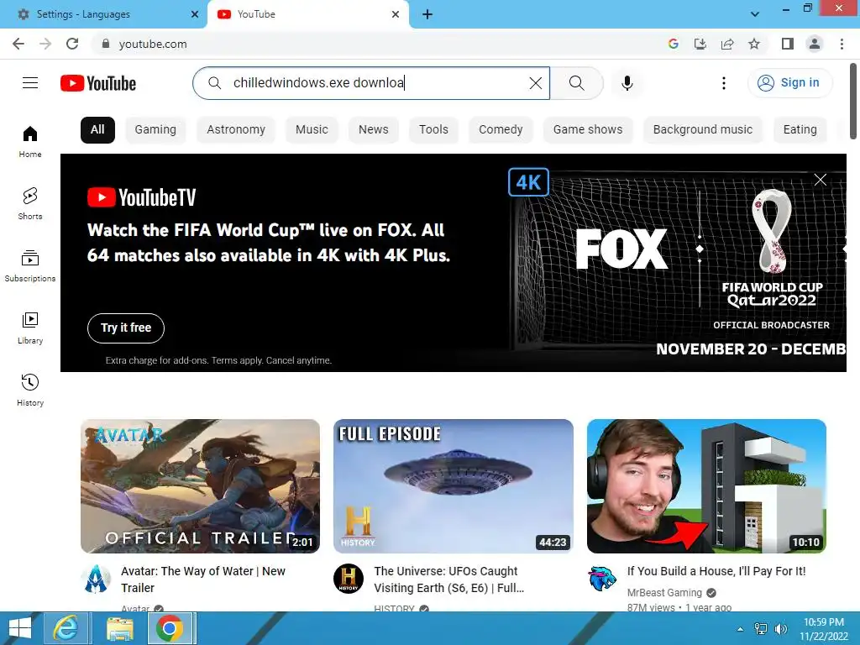Share this page icon

[727, 44]
